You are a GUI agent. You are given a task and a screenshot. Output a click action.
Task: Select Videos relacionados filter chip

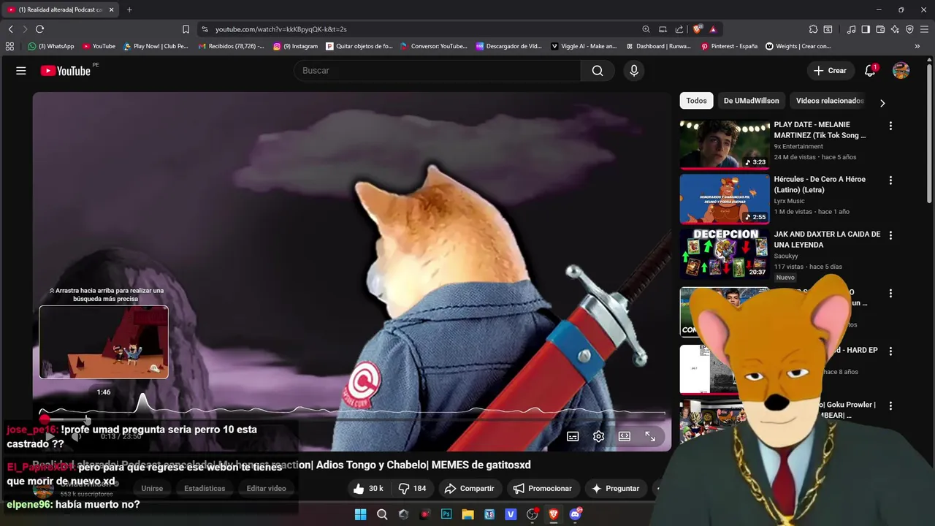(830, 101)
